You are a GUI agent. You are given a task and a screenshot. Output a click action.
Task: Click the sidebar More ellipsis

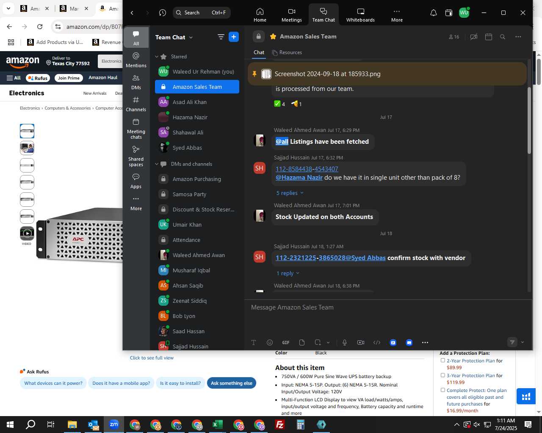136,203
